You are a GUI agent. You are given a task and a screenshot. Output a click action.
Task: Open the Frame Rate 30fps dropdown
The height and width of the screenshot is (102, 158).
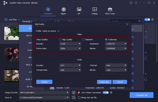pyautogui.click(x=70, y=48)
